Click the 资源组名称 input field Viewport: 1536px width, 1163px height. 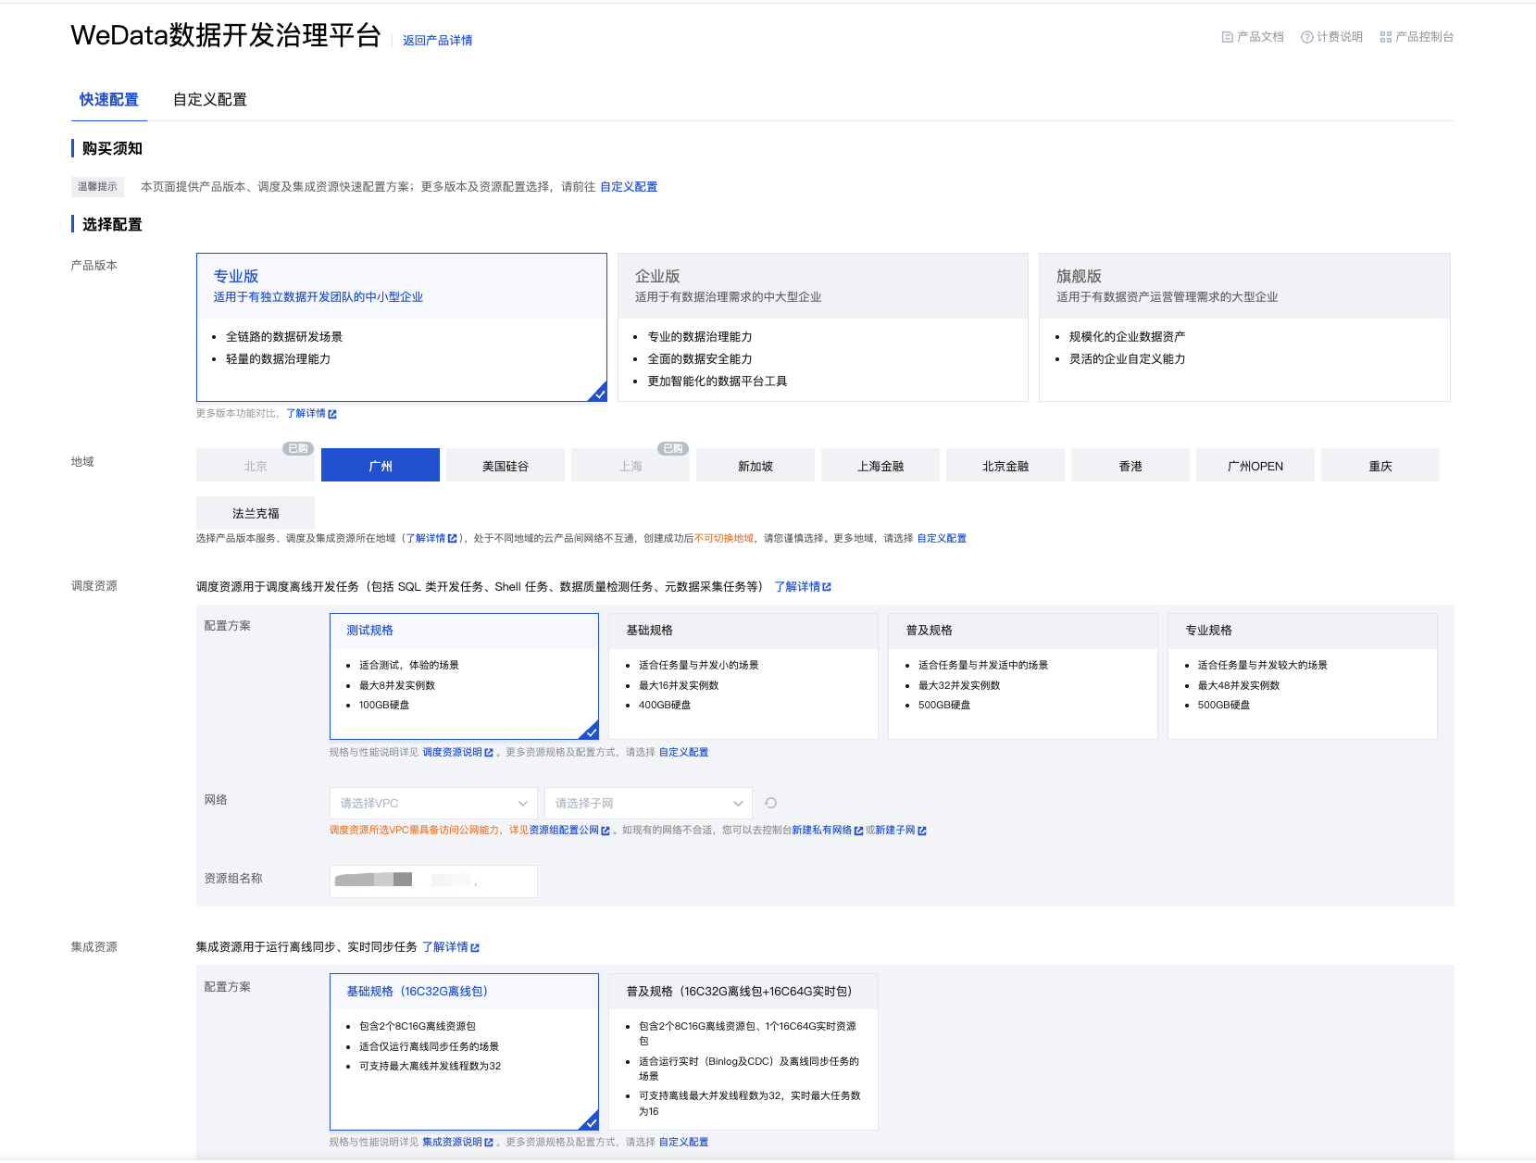(433, 882)
